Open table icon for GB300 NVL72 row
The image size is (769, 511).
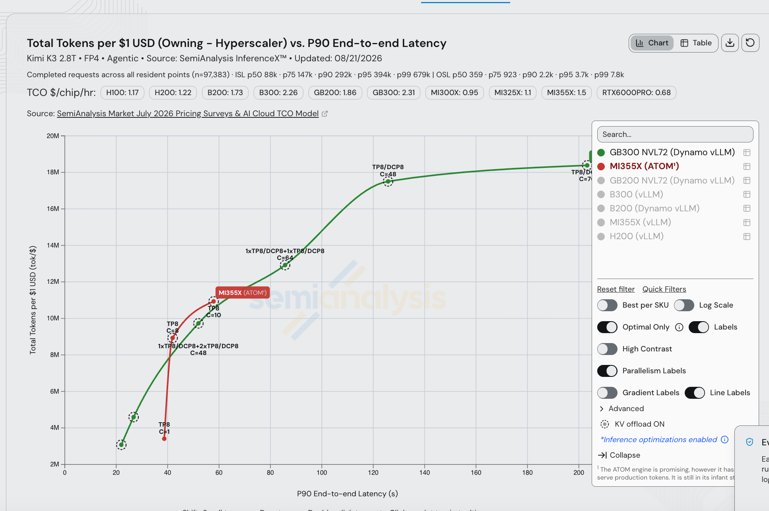coord(747,152)
